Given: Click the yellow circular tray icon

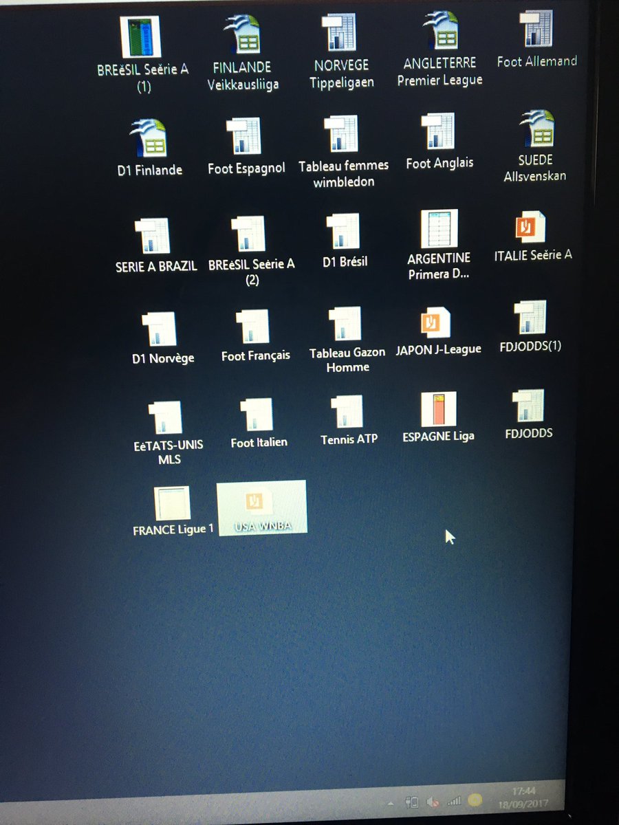Looking at the screenshot, I should 475,800.
